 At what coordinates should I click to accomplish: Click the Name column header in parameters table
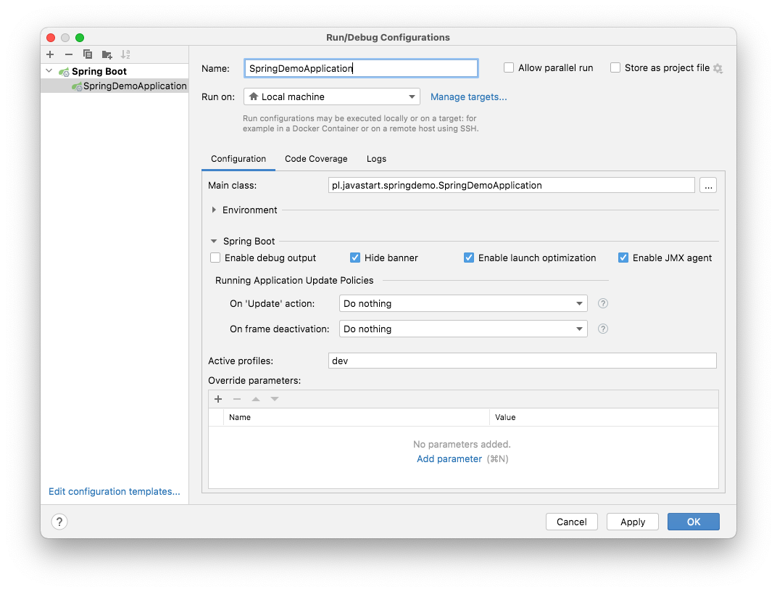(357, 417)
